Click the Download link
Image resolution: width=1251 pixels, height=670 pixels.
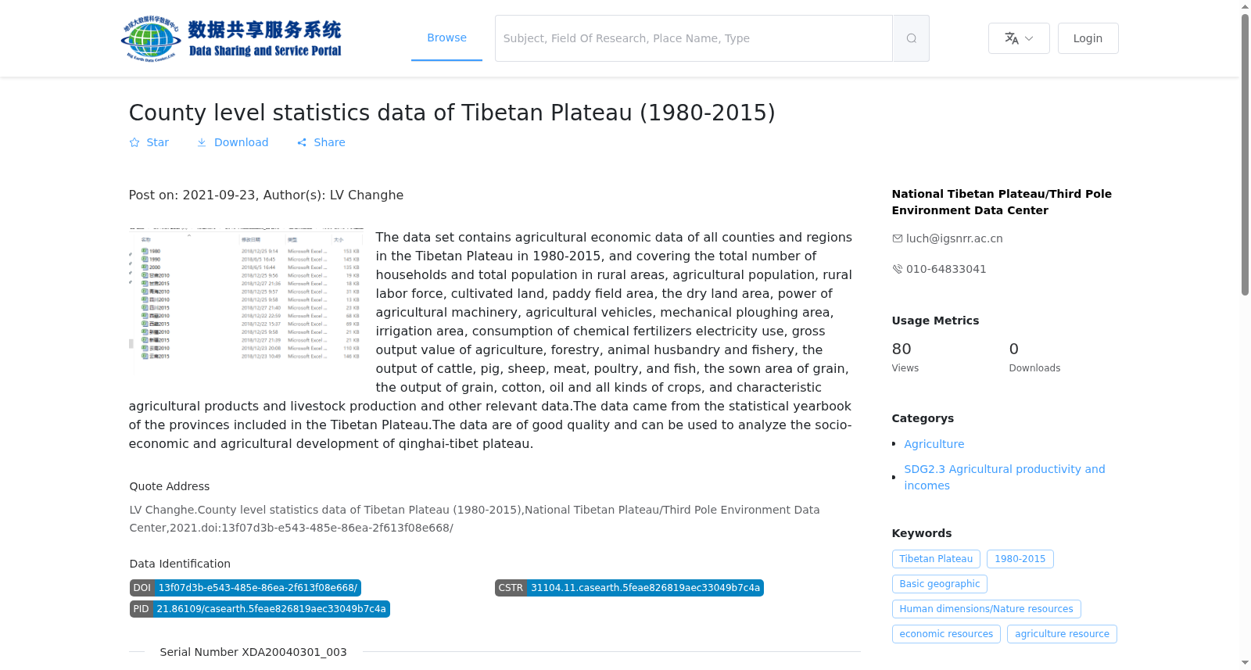232,142
